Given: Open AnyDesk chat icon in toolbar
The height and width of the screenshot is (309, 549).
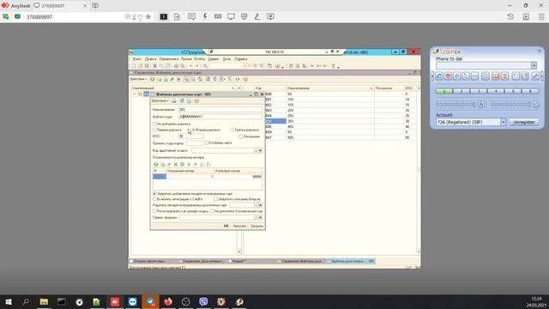Looking at the screenshot, I should point(191,16).
